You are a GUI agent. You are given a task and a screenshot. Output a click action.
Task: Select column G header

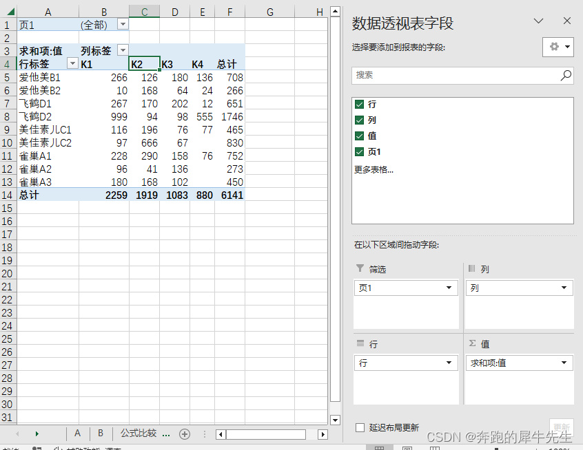270,12
